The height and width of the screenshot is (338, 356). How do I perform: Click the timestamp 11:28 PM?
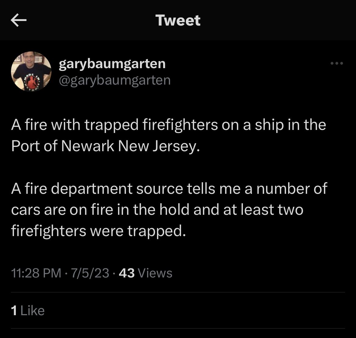[x=36, y=273]
